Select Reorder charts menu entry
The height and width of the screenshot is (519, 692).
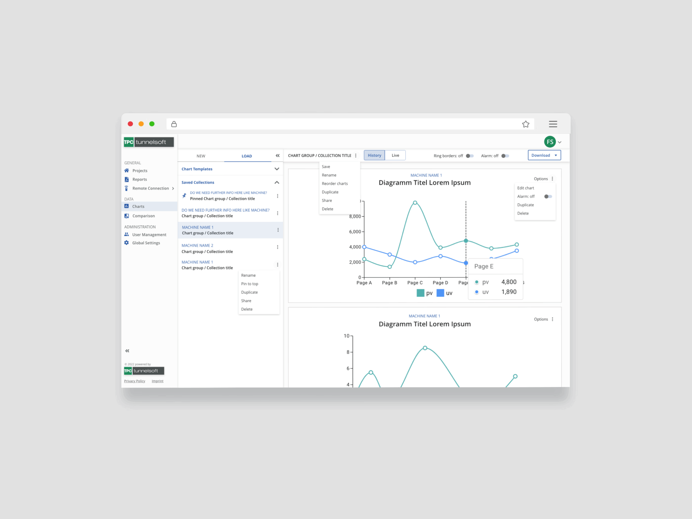(335, 184)
